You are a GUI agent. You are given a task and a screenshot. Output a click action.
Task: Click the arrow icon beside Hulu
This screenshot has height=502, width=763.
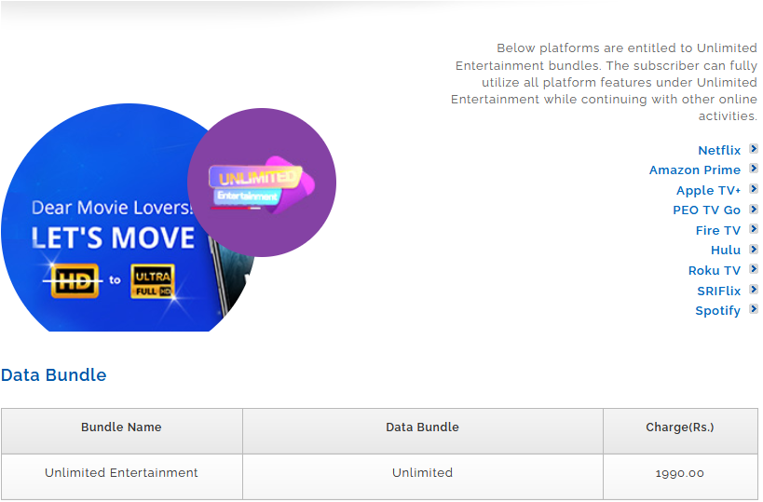click(754, 249)
